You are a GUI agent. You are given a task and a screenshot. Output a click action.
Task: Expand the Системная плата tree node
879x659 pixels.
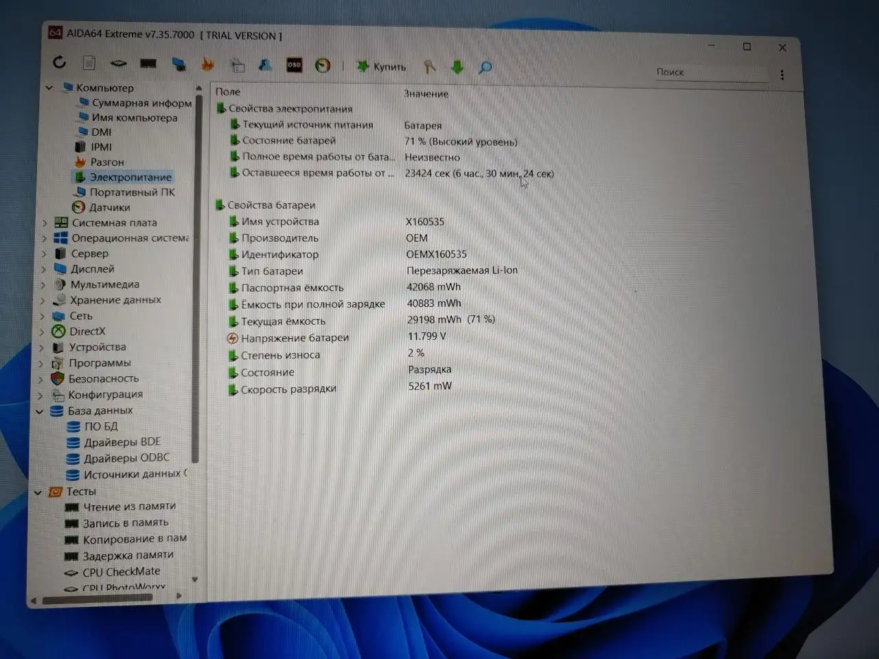45,222
